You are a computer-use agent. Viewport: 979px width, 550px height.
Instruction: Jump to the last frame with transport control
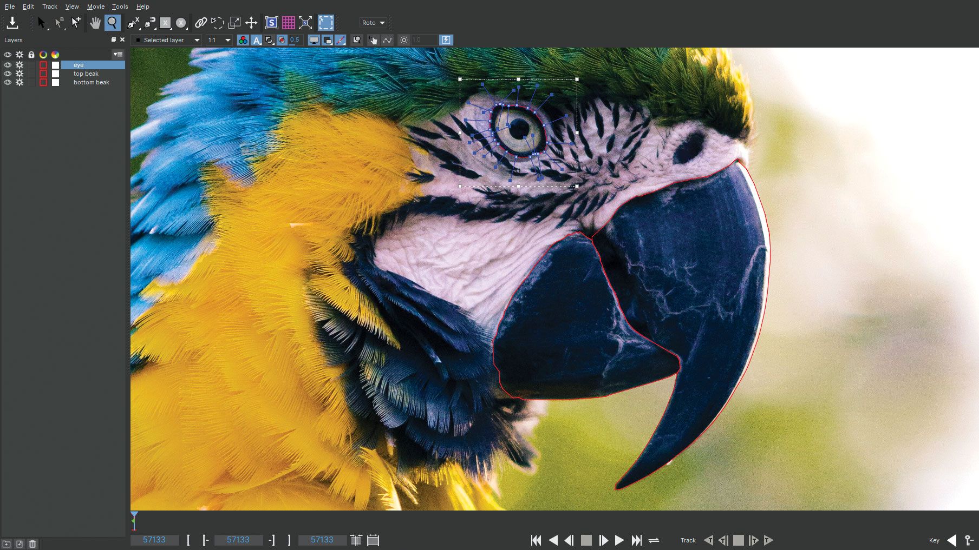pyautogui.click(x=638, y=540)
